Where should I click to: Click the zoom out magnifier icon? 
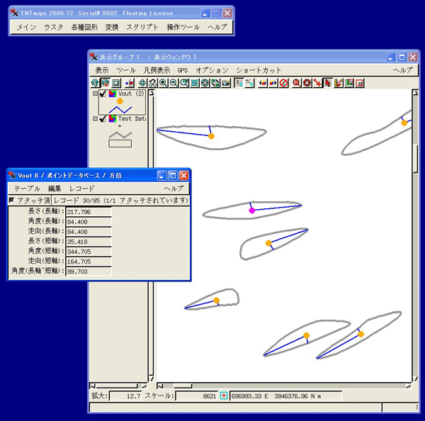pos(174,83)
